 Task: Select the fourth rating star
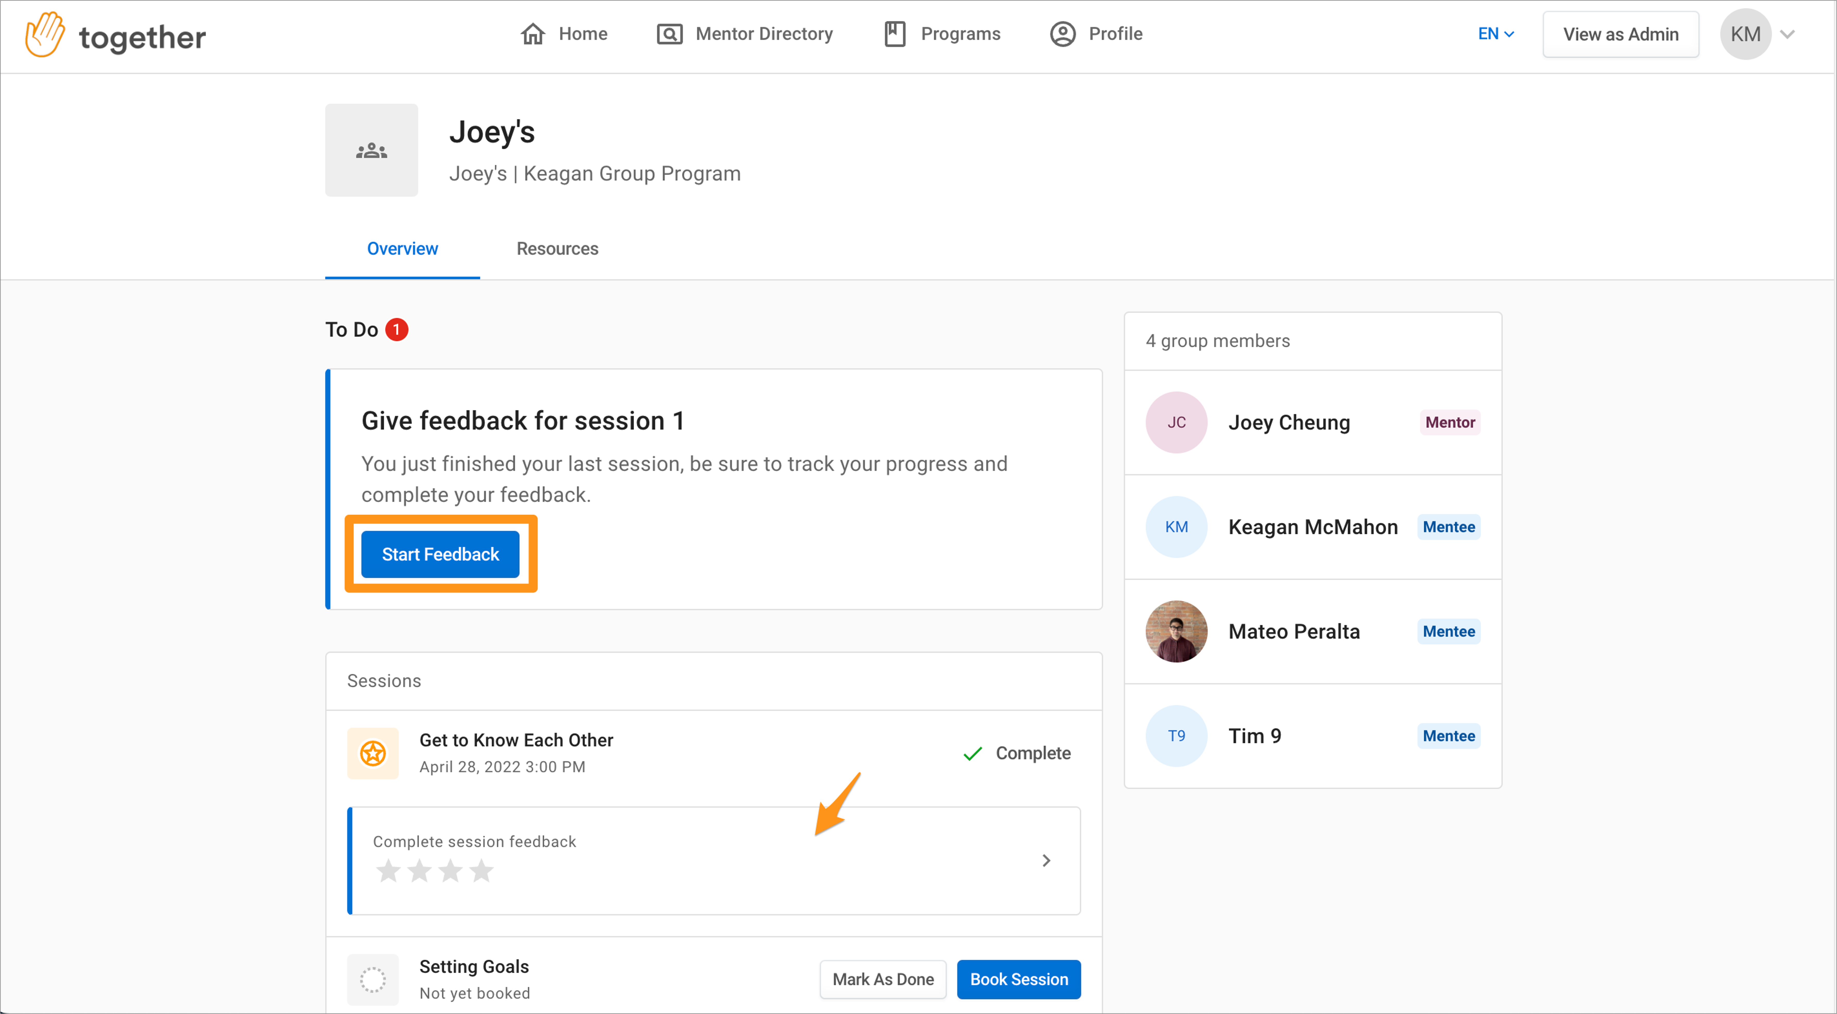[481, 870]
